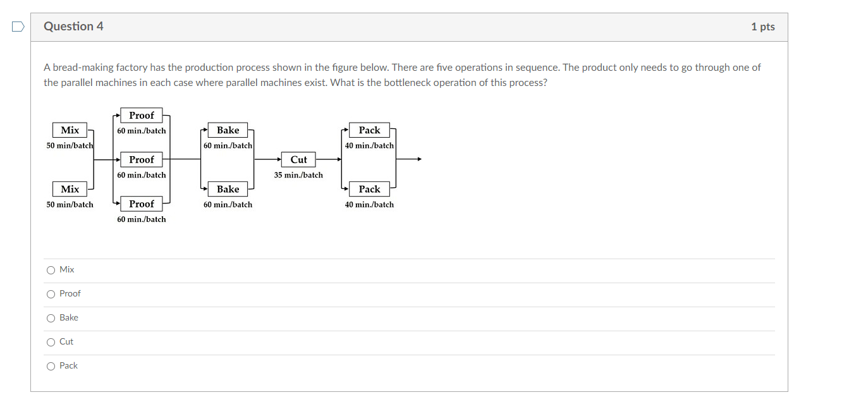Click the top Pack box in the diagram

point(369,130)
